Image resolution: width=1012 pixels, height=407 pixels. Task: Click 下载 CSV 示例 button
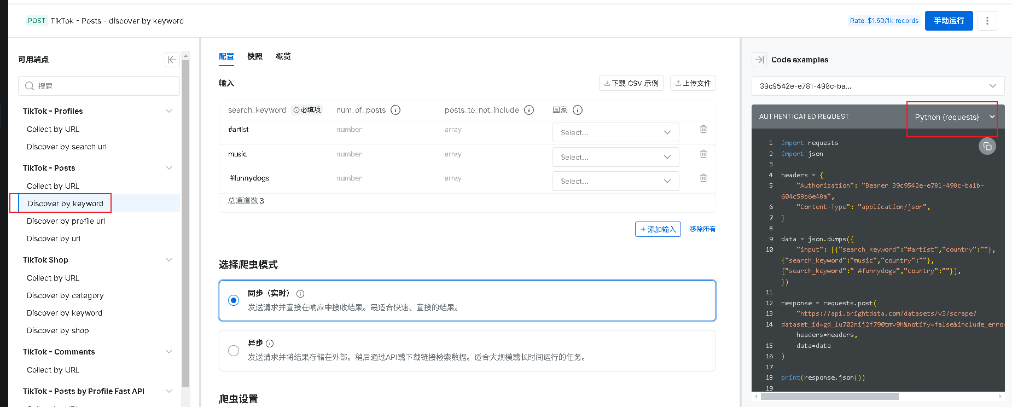(631, 83)
